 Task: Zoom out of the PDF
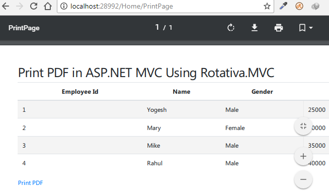(303, 179)
